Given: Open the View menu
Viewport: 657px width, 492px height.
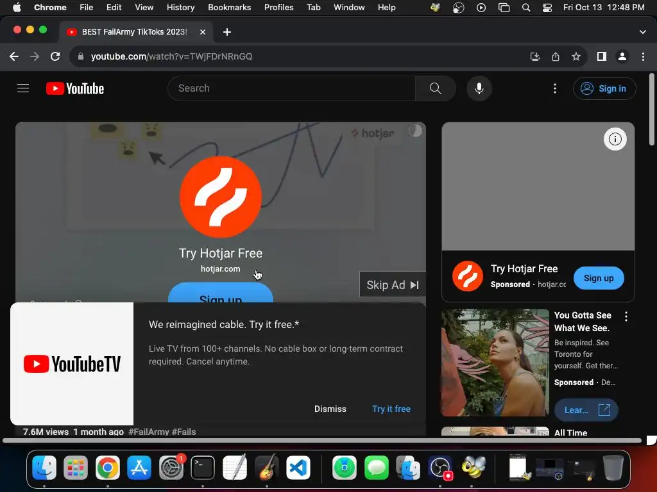Looking at the screenshot, I should [x=144, y=8].
